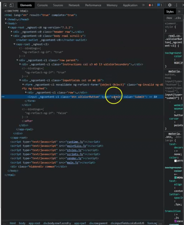Select the Styles pane tab
This screenshot has height=225, width=184.
[x=170, y=12]
